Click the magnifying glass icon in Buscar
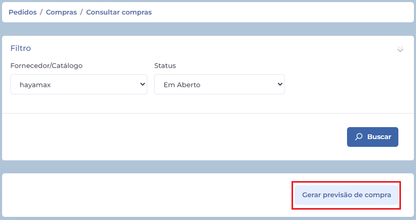 click(x=358, y=137)
